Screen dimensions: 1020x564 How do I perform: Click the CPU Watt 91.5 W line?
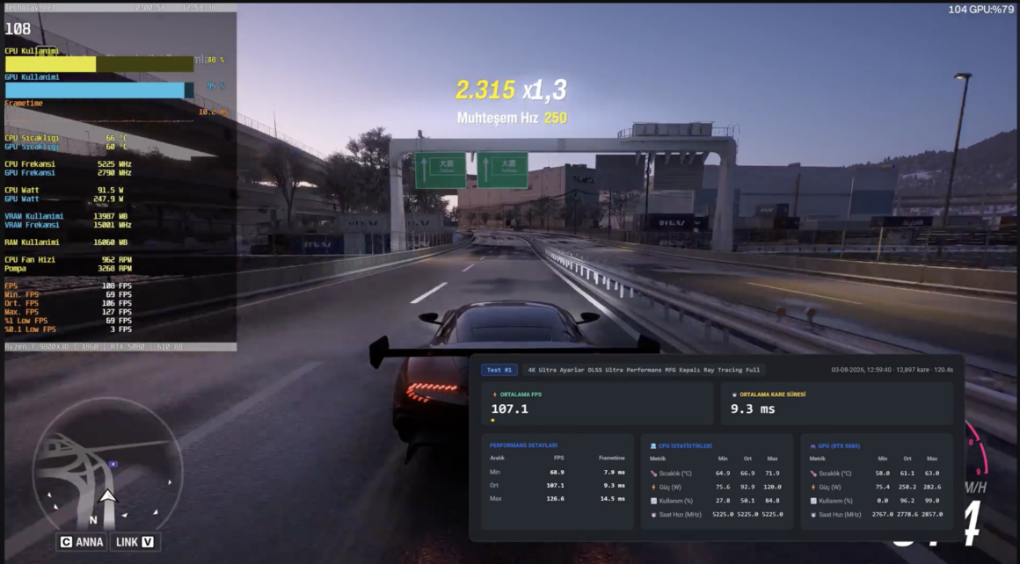coord(63,191)
